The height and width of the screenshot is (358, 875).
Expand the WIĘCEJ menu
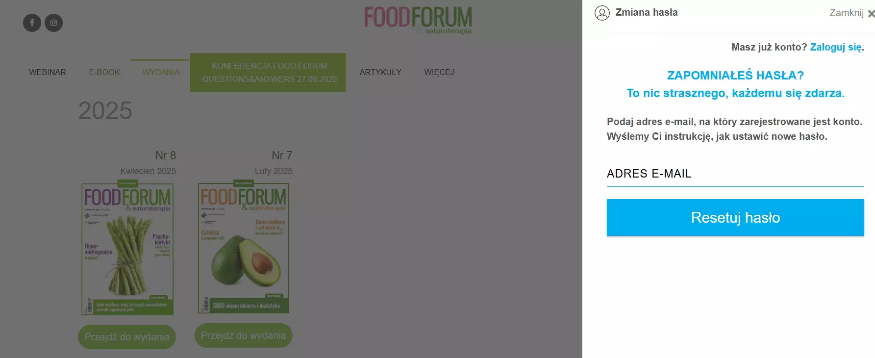coord(439,72)
